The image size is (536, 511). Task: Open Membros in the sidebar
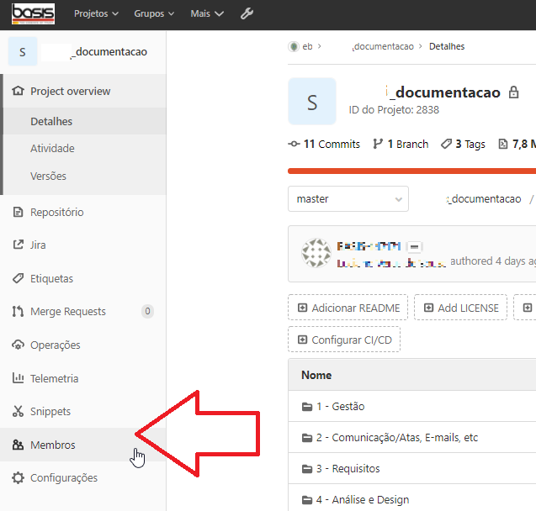pos(52,445)
